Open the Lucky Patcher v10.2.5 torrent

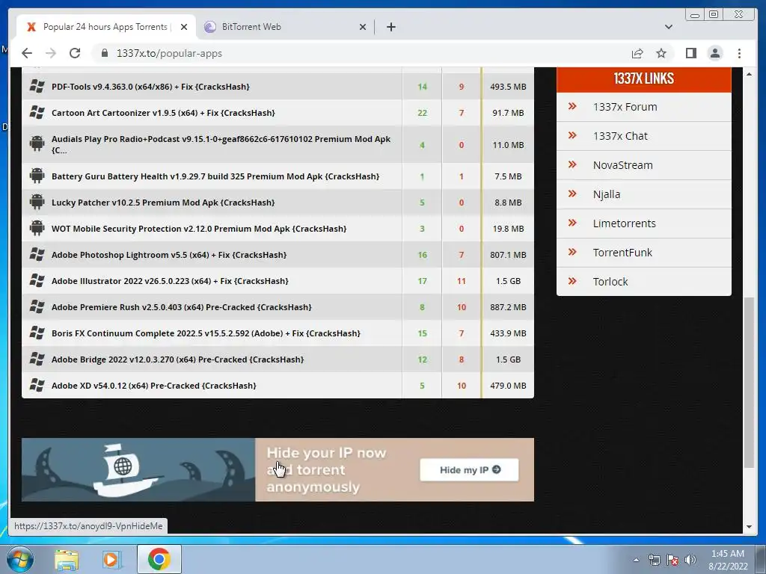coord(163,202)
